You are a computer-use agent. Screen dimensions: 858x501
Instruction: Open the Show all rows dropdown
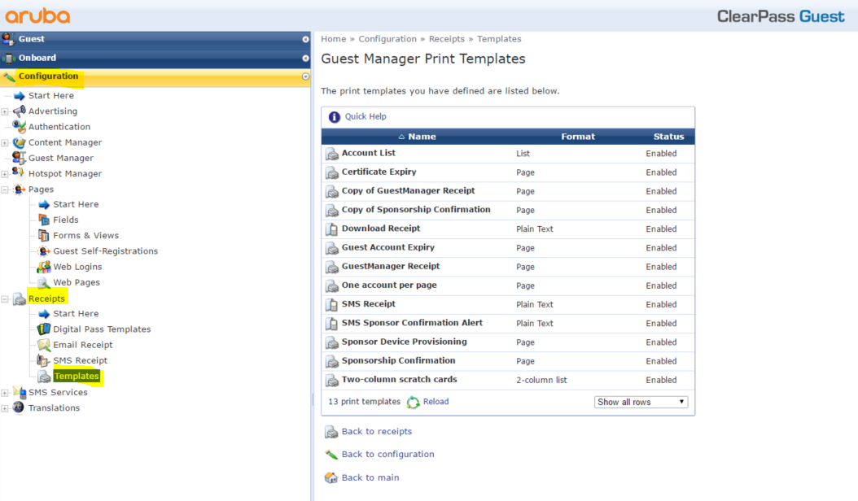[x=641, y=402]
